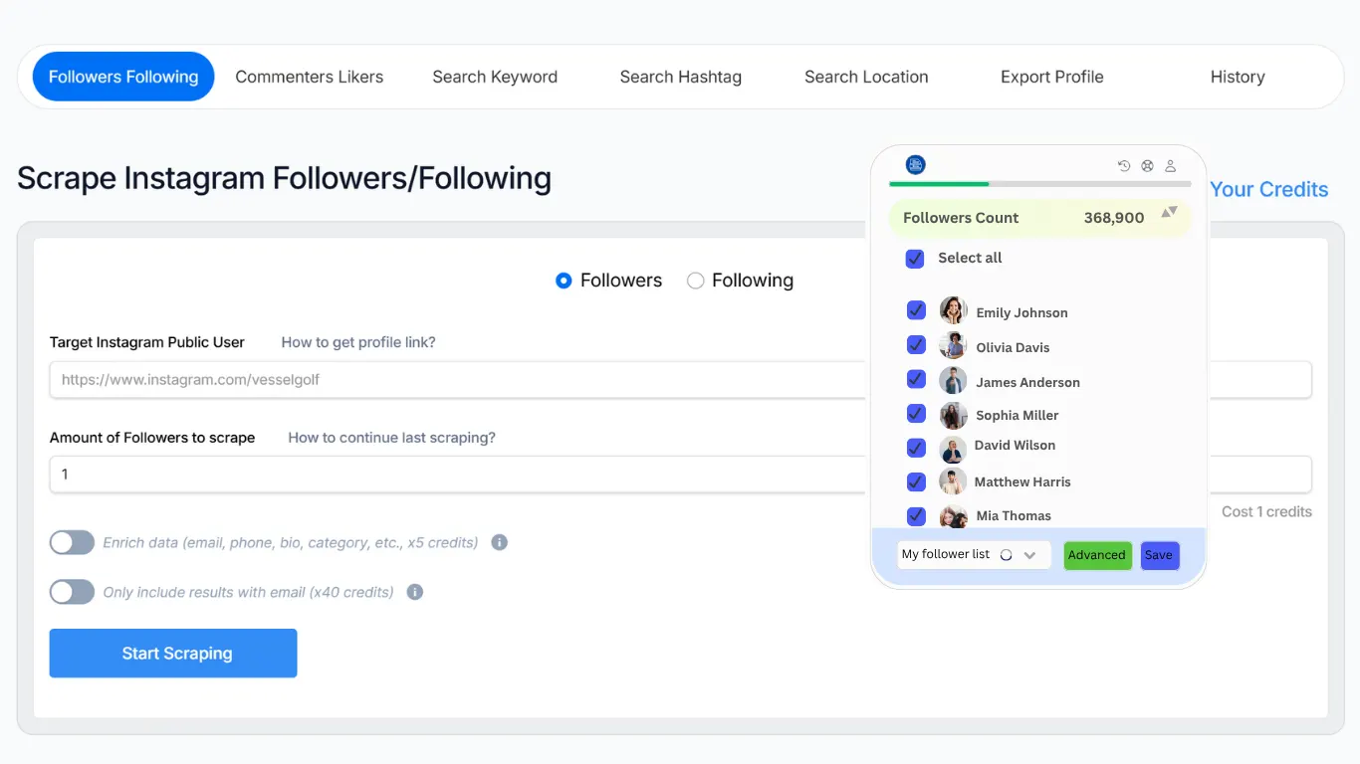Open the help lifebuoy icon in popup
Image resolution: width=1360 pixels, height=764 pixels.
pyautogui.click(x=1147, y=166)
